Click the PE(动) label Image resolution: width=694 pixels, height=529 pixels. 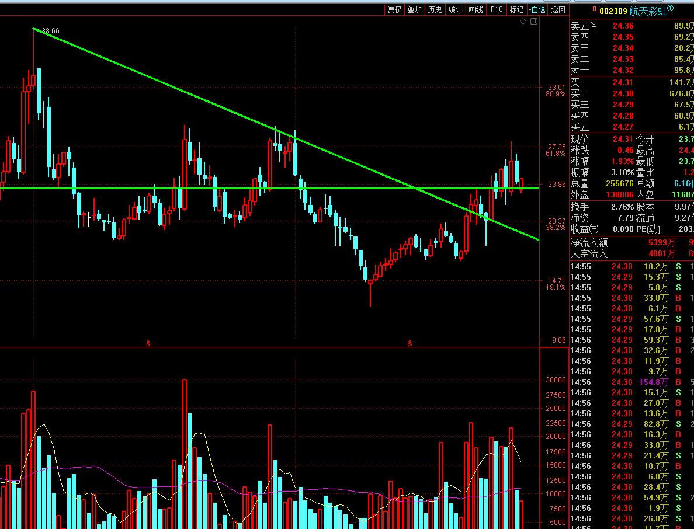coord(648,229)
